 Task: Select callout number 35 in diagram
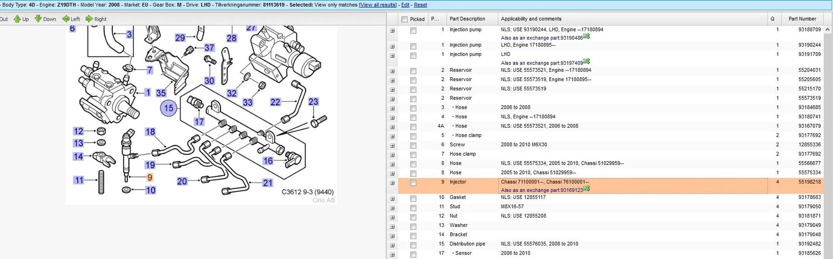click(161, 93)
